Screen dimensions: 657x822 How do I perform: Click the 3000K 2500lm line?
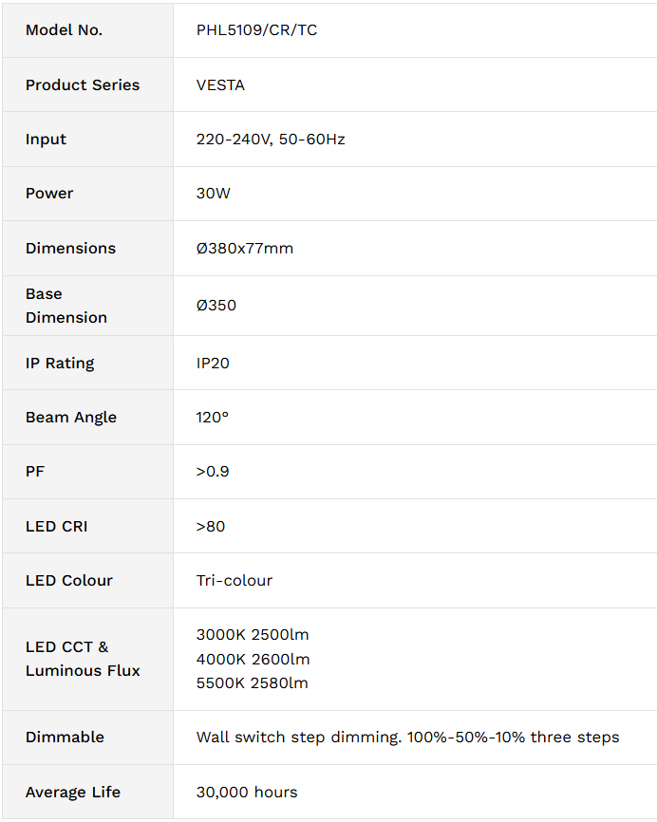253,635
